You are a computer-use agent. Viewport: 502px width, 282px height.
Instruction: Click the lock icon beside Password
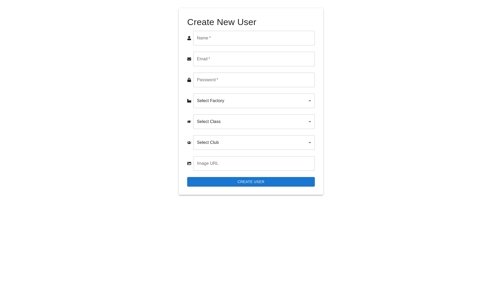pyautogui.click(x=189, y=80)
